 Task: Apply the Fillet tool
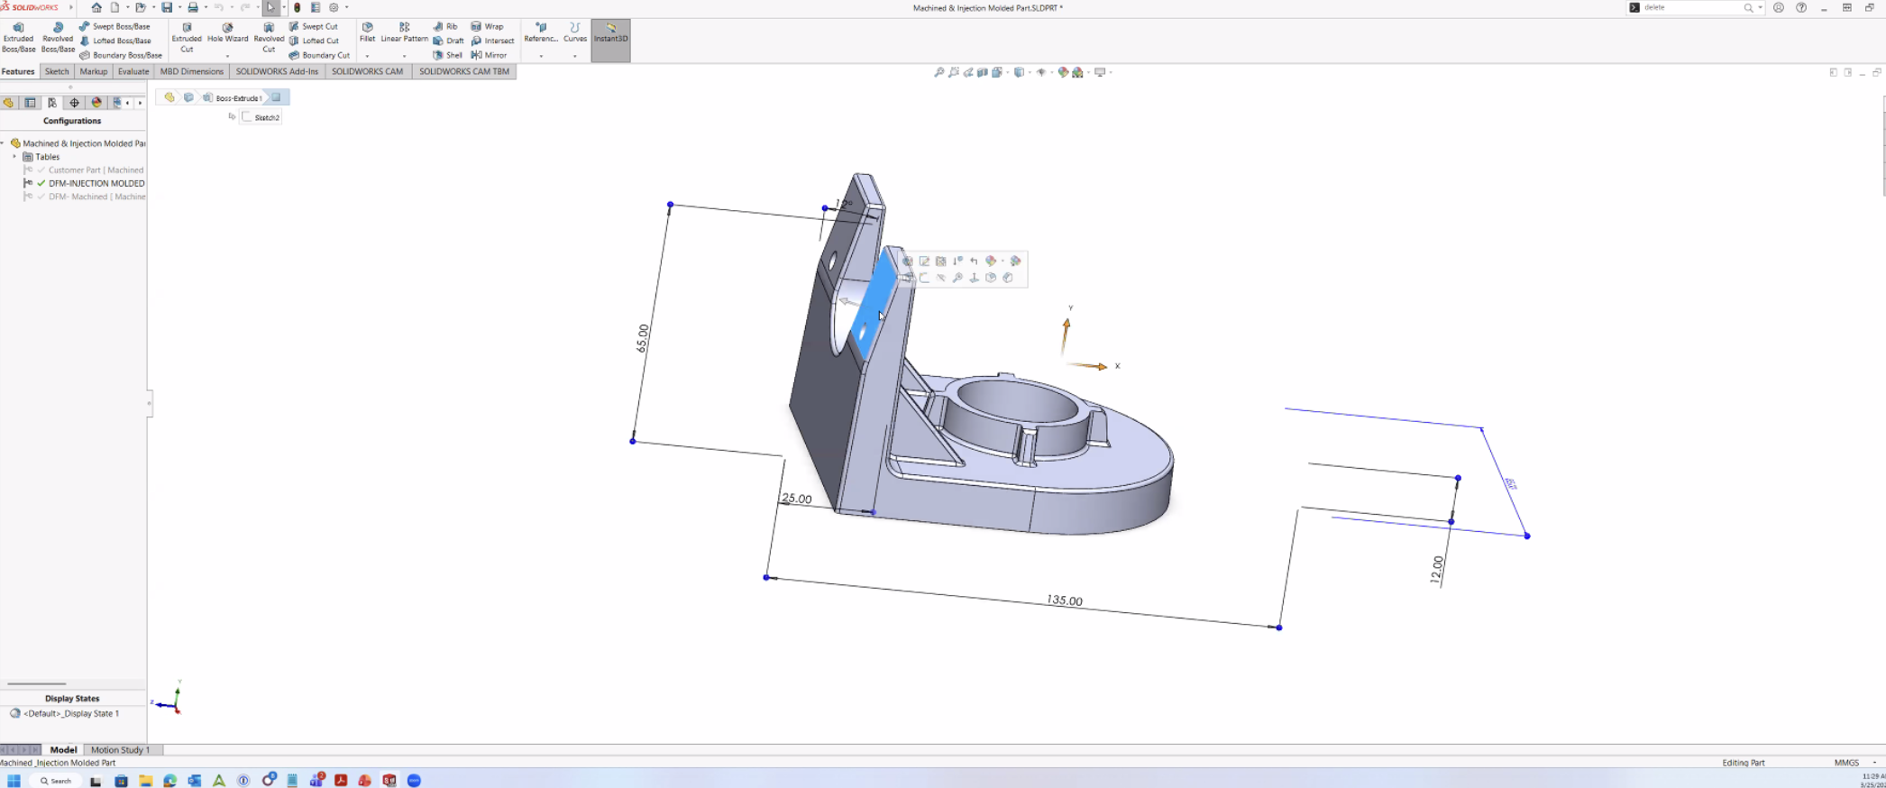point(367,32)
